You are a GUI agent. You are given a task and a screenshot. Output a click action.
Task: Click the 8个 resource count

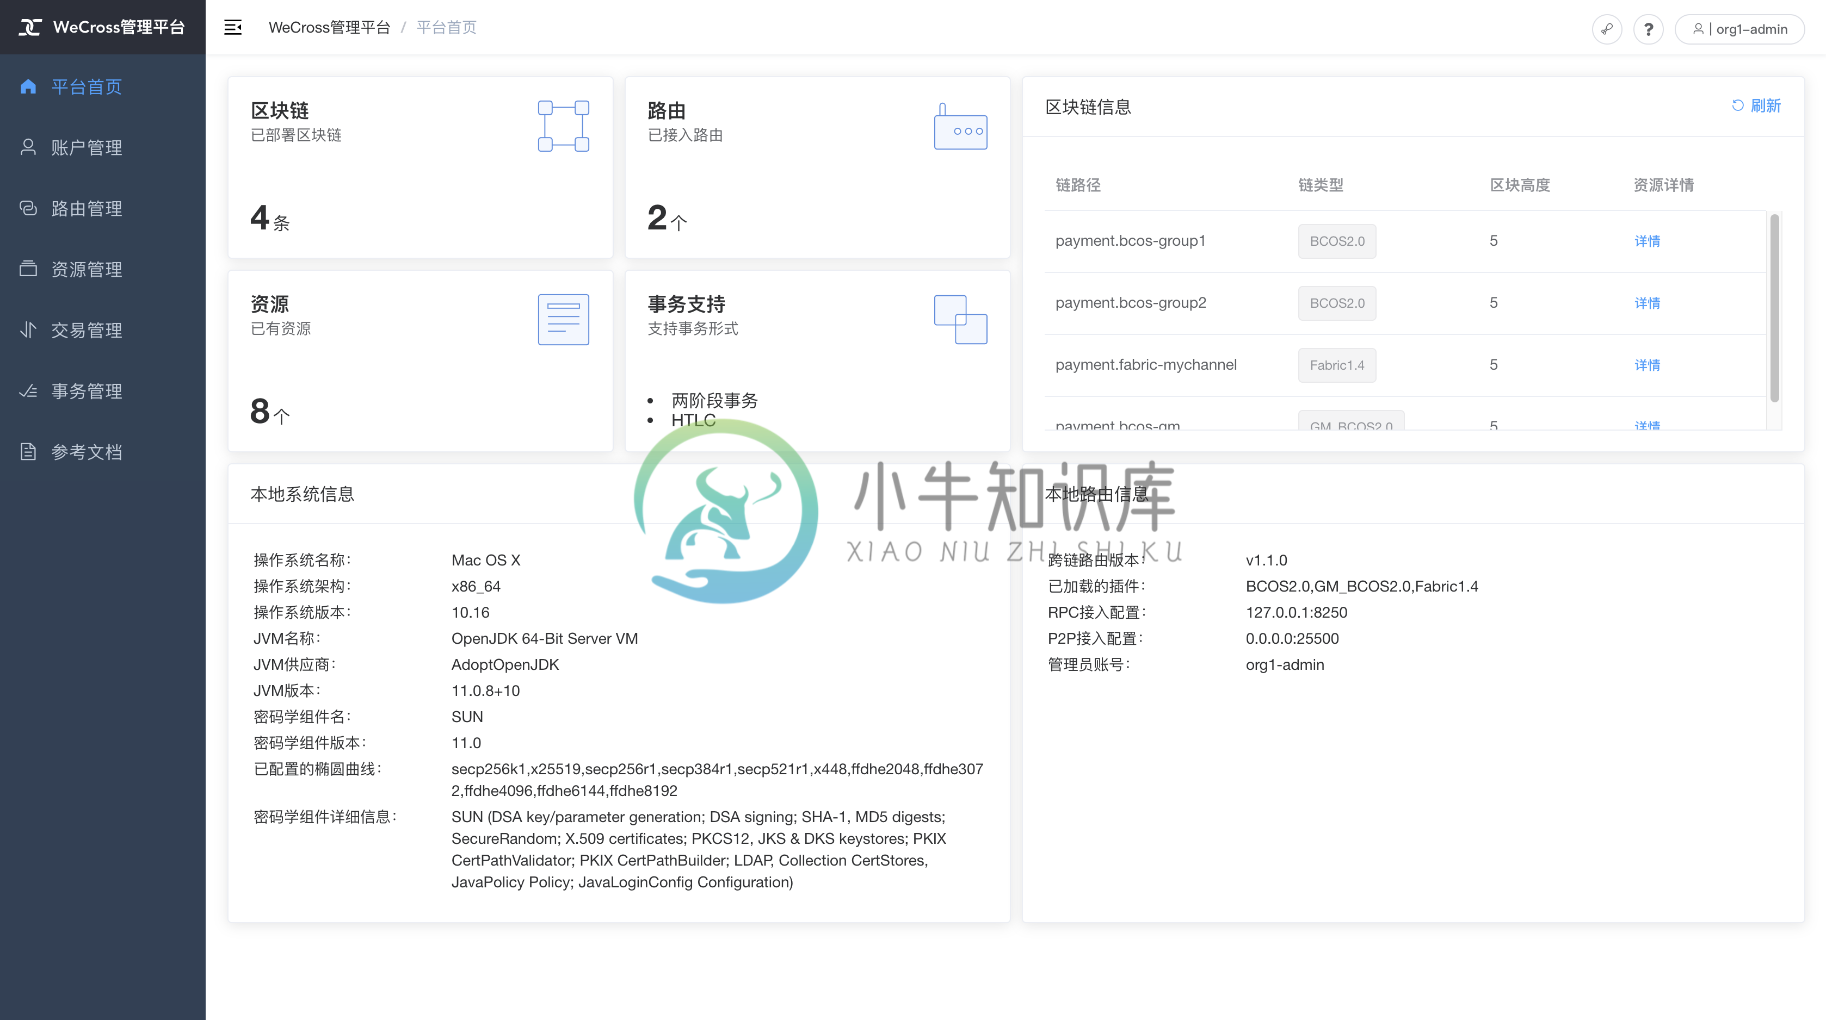pos(270,411)
